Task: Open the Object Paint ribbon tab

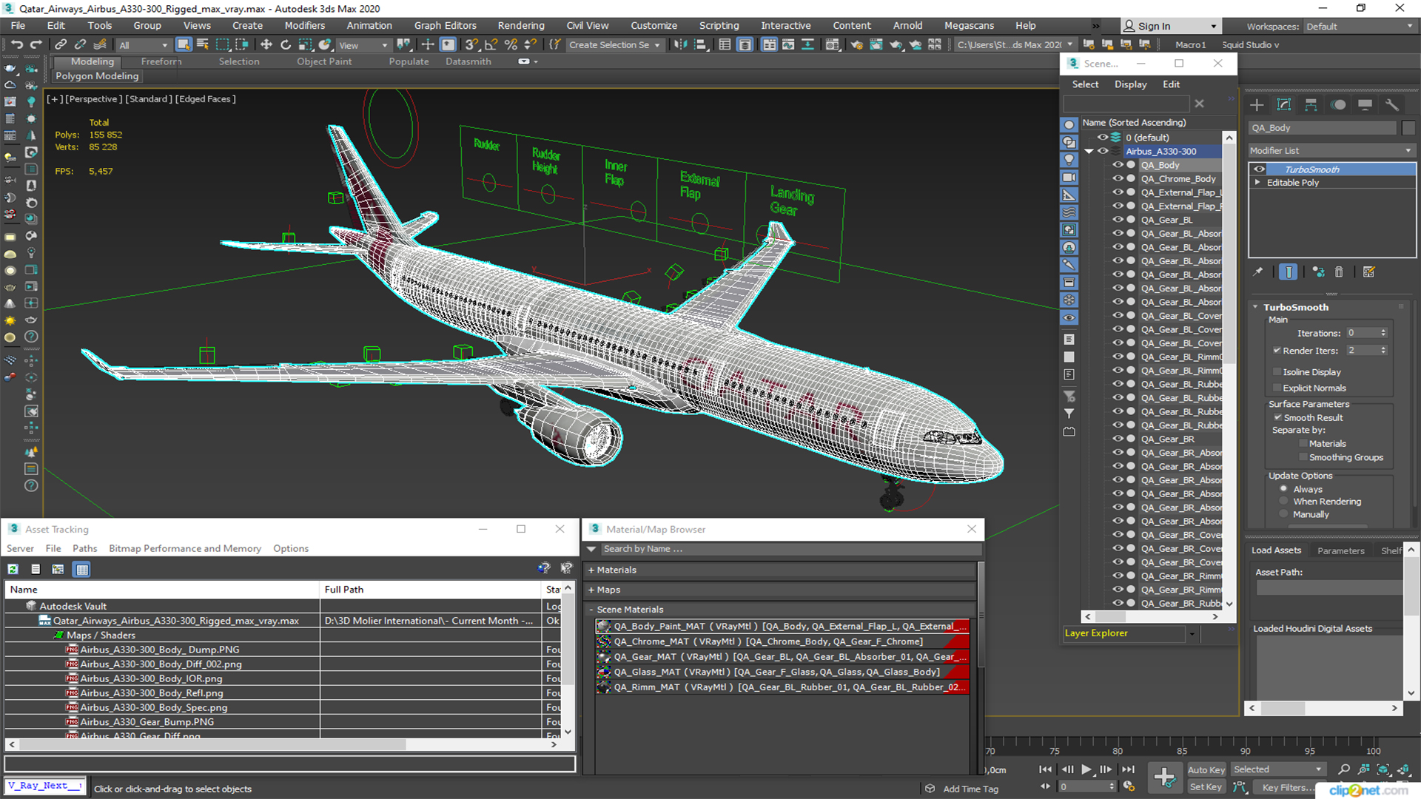Action: coord(324,61)
